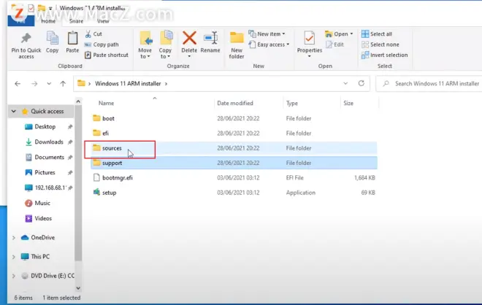Go up one folder level
This screenshot has width=482, height=305.
63,83
